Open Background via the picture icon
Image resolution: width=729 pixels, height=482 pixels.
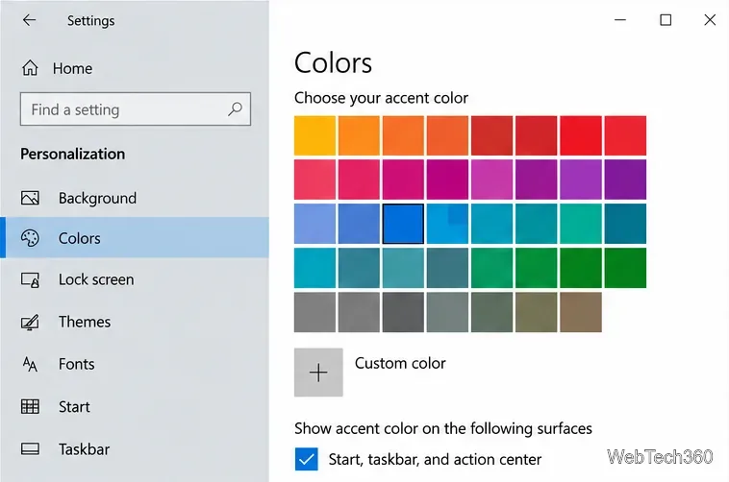[x=30, y=198]
